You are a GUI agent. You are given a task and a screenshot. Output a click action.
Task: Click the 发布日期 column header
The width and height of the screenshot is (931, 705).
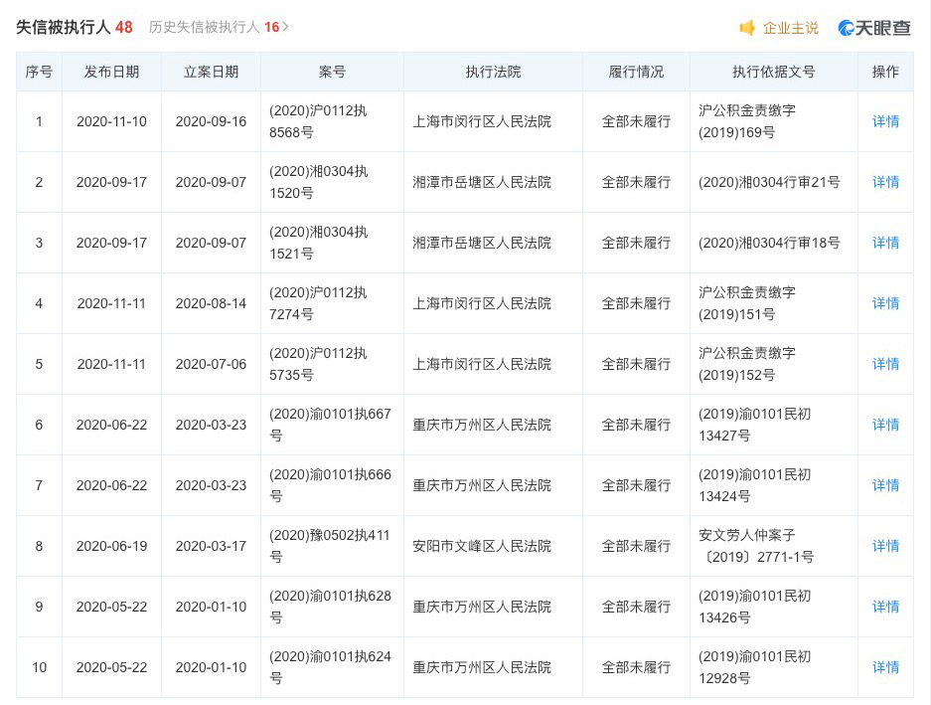coord(111,72)
